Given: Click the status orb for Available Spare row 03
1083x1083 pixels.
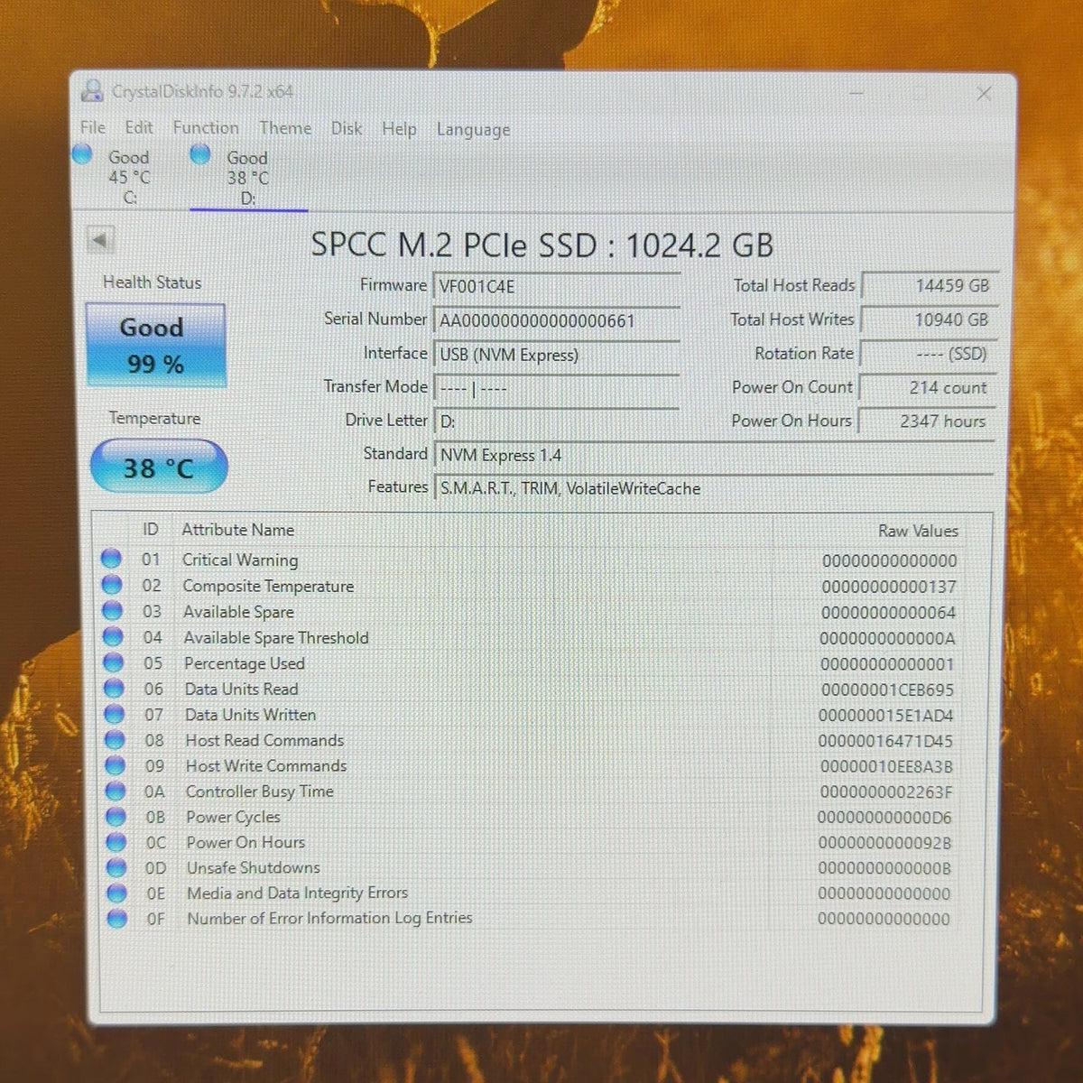Looking at the screenshot, I should pyautogui.click(x=112, y=611).
